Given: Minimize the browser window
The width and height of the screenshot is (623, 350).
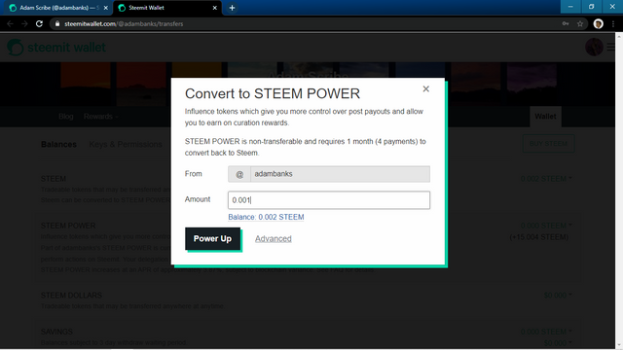Looking at the screenshot, I should click(570, 7).
